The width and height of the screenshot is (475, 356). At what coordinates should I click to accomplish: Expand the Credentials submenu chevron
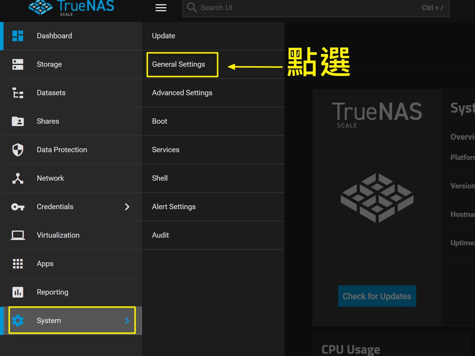click(127, 207)
